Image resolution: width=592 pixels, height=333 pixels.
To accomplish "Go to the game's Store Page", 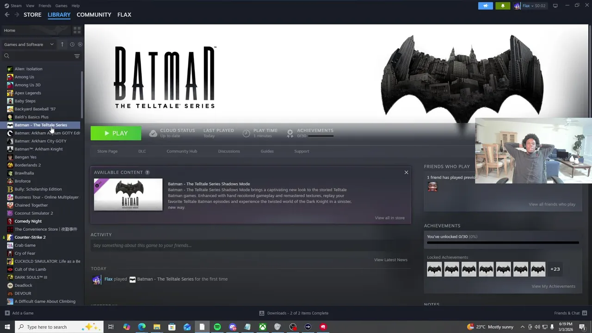I will (x=107, y=151).
